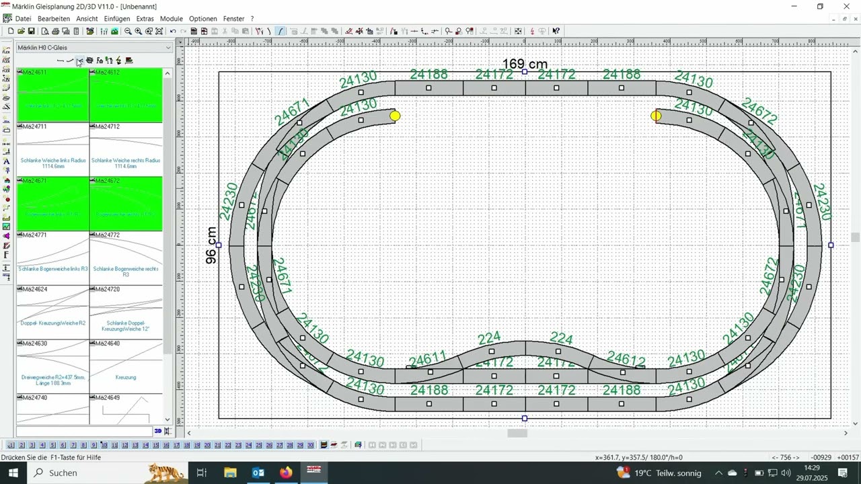The image size is (861, 484).
Task: Select the Mä24672 curved turnout thumbnail
Action: coord(126,204)
